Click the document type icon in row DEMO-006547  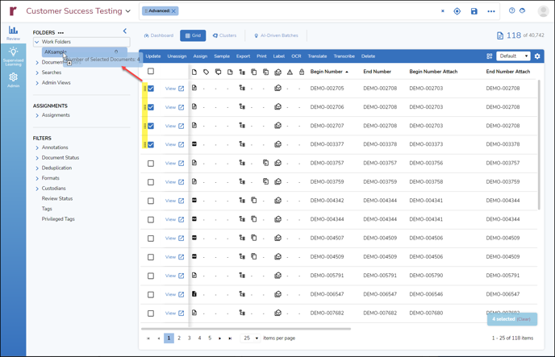194,293
